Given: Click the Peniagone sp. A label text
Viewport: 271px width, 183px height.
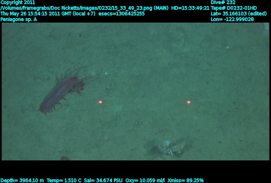Looking at the screenshot, I should [x=19, y=19].
